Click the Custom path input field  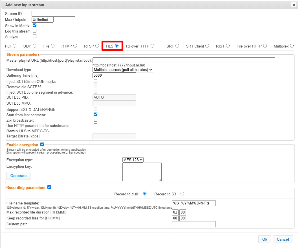[194, 224]
